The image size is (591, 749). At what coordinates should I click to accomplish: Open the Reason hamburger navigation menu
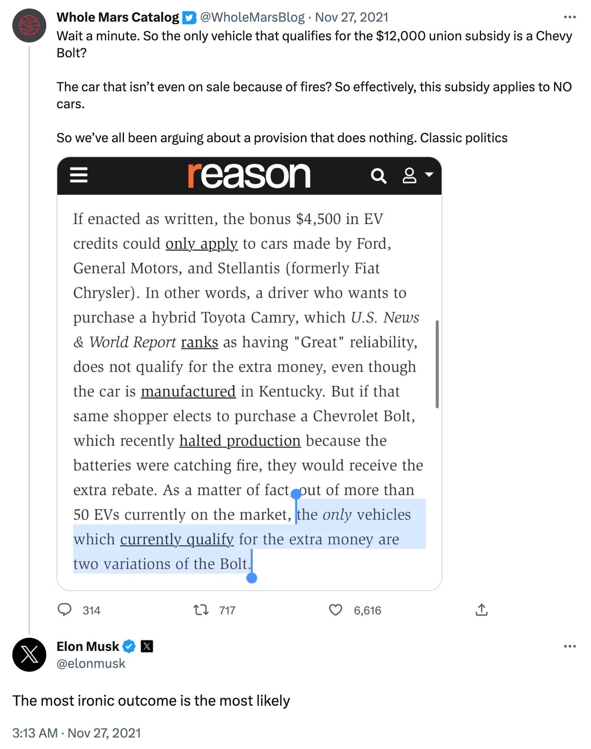pos(78,175)
